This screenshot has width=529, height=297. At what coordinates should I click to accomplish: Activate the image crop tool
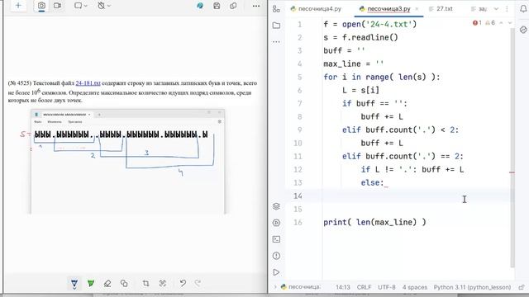pos(145,284)
